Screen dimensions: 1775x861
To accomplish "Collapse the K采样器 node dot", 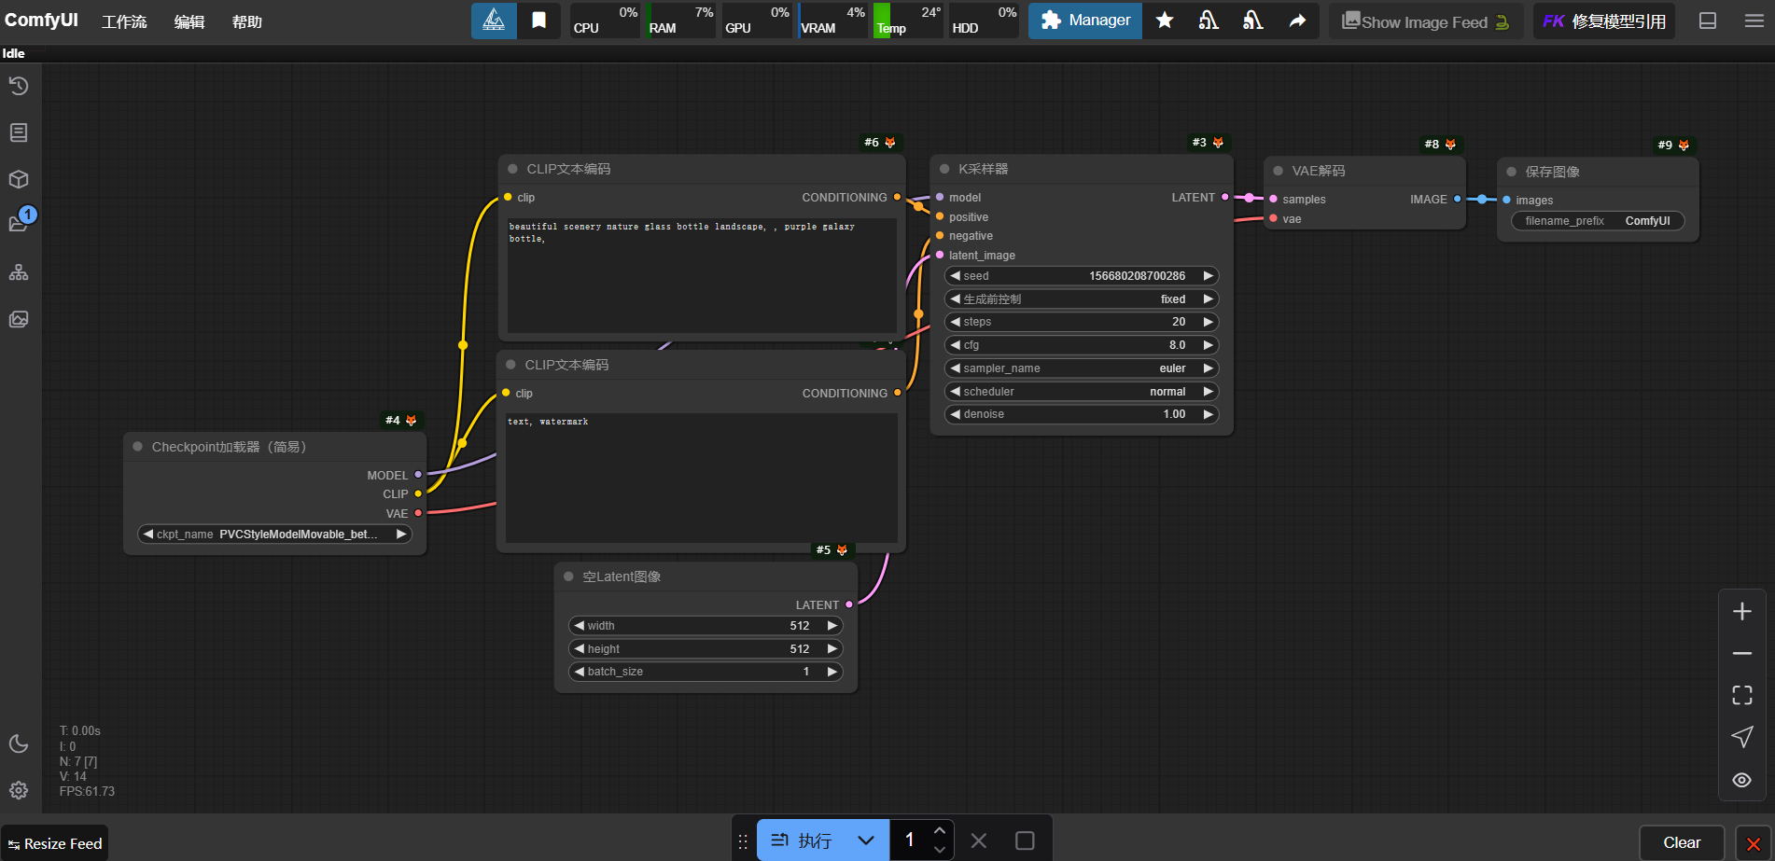I will point(944,169).
